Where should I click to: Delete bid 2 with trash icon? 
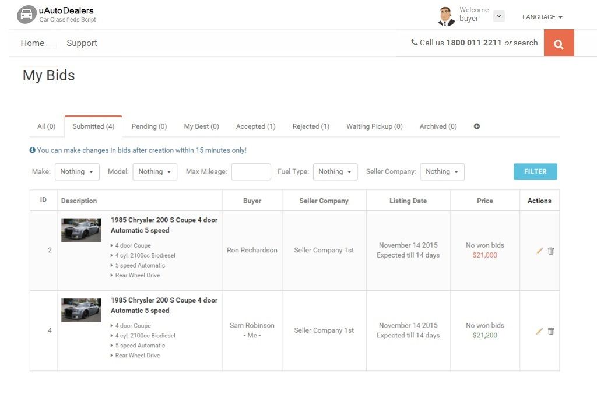point(551,251)
